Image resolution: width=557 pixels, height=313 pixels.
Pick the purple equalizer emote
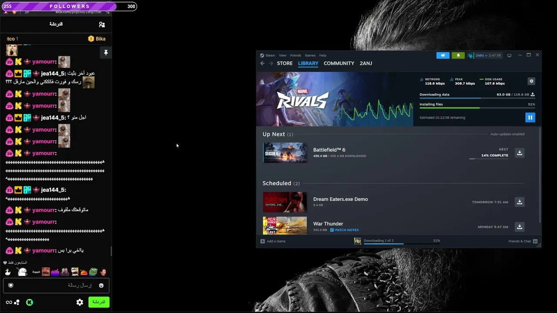(55, 272)
